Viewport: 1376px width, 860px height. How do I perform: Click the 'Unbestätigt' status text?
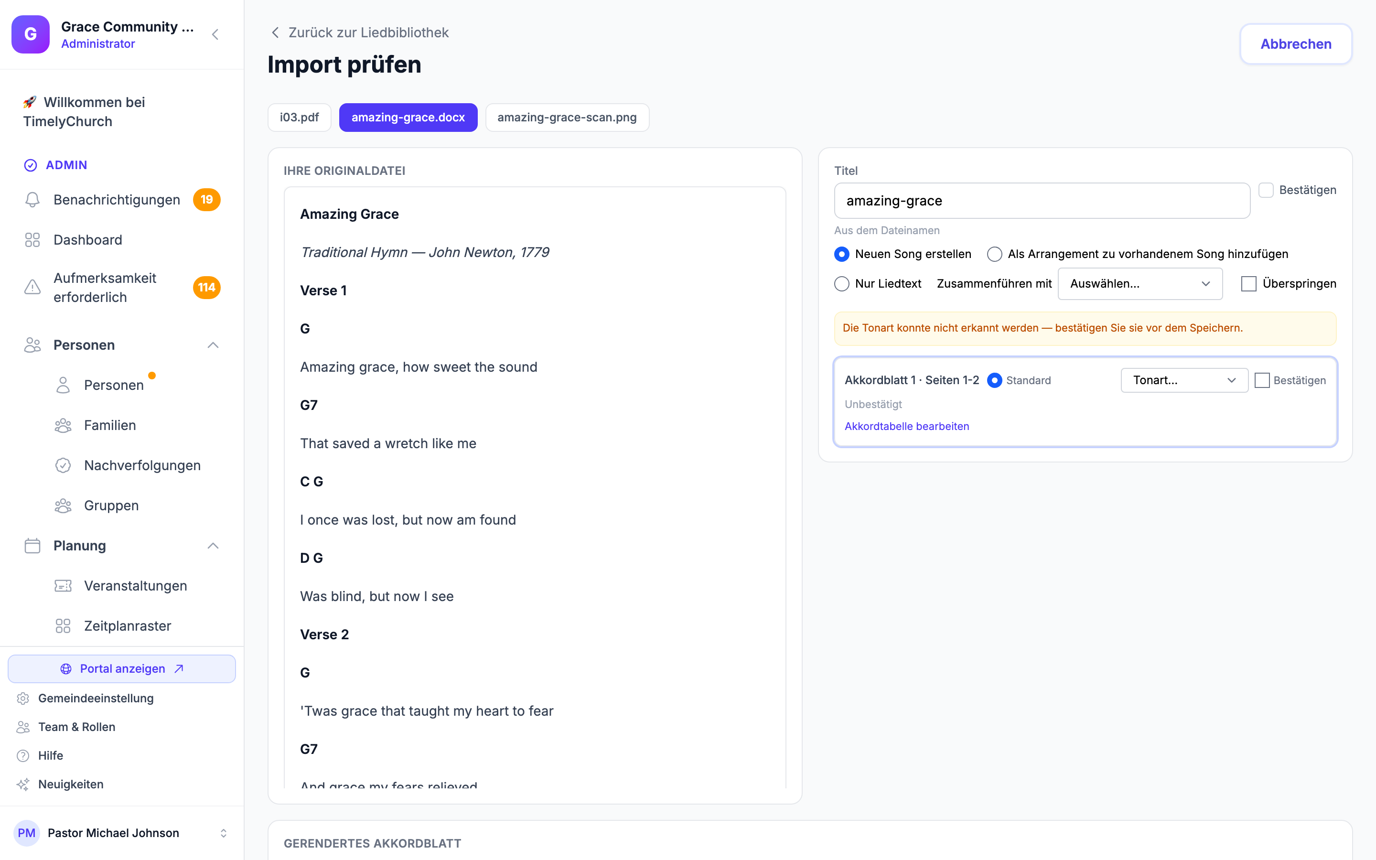tap(873, 404)
